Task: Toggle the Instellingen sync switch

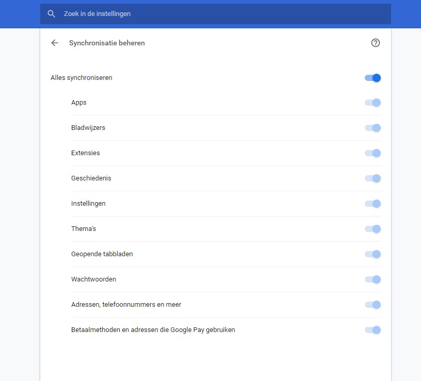Action: [373, 204]
